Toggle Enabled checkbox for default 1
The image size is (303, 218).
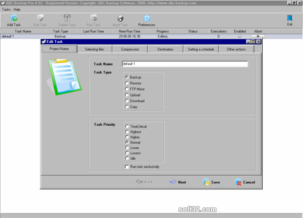(x=240, y=36)
